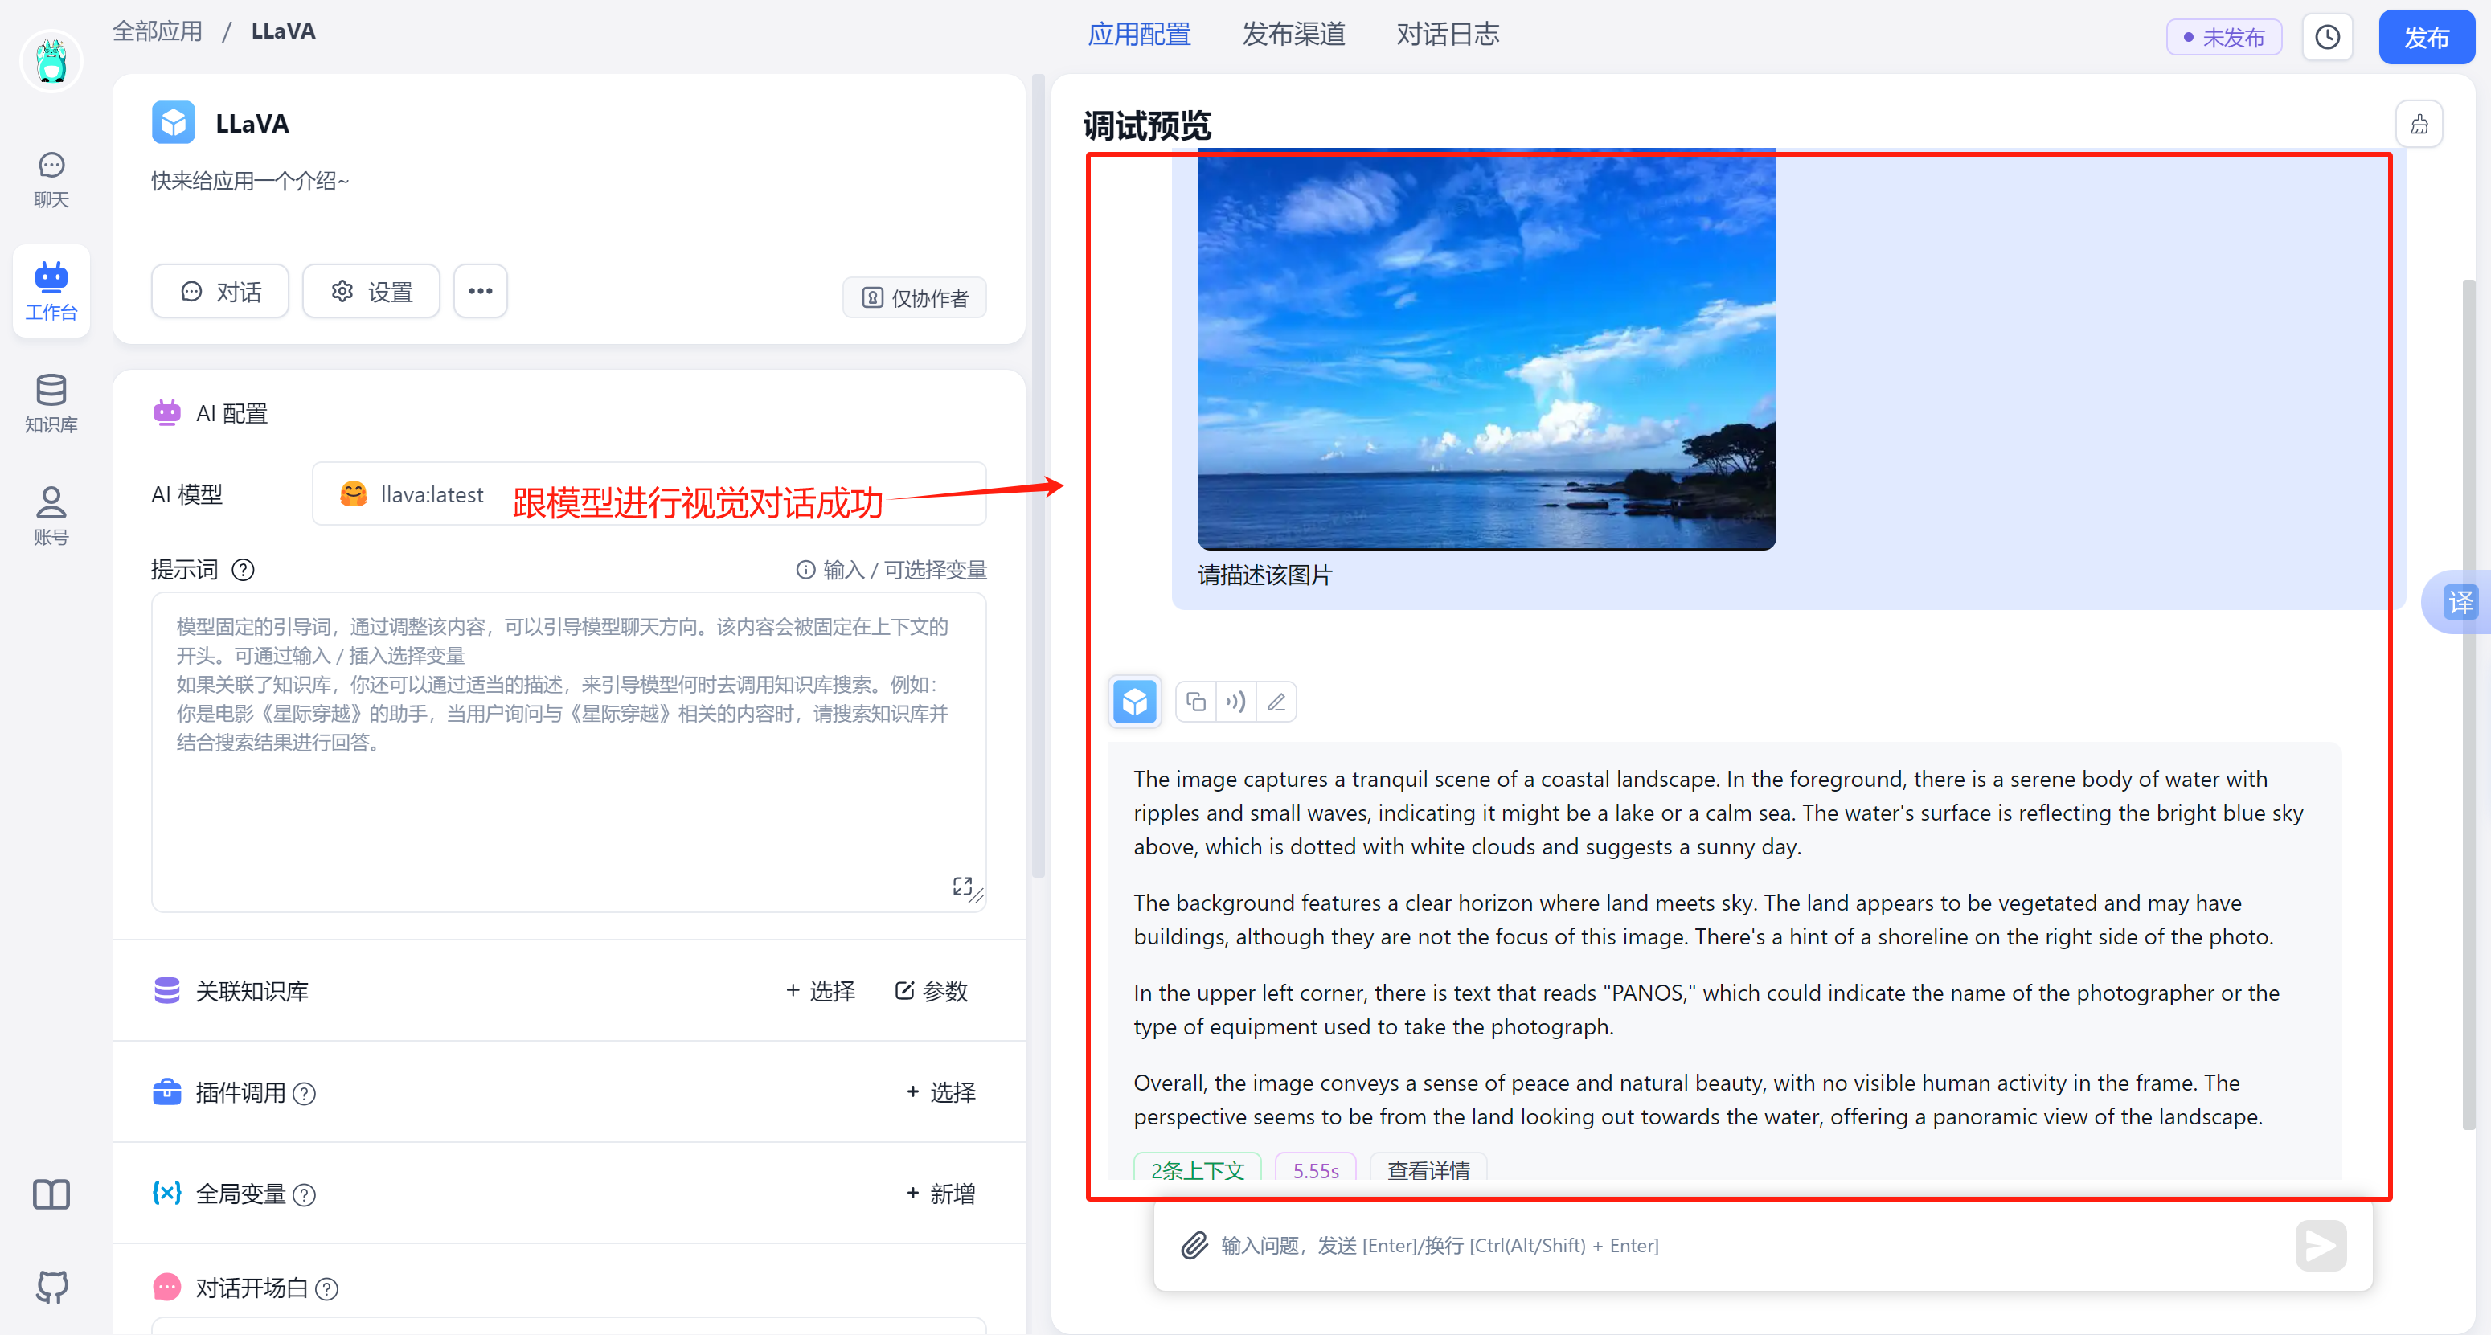Open the 对话开场白 help question mark
The height and width of the screenshot is (1335, 2491).
point(328,1288)
